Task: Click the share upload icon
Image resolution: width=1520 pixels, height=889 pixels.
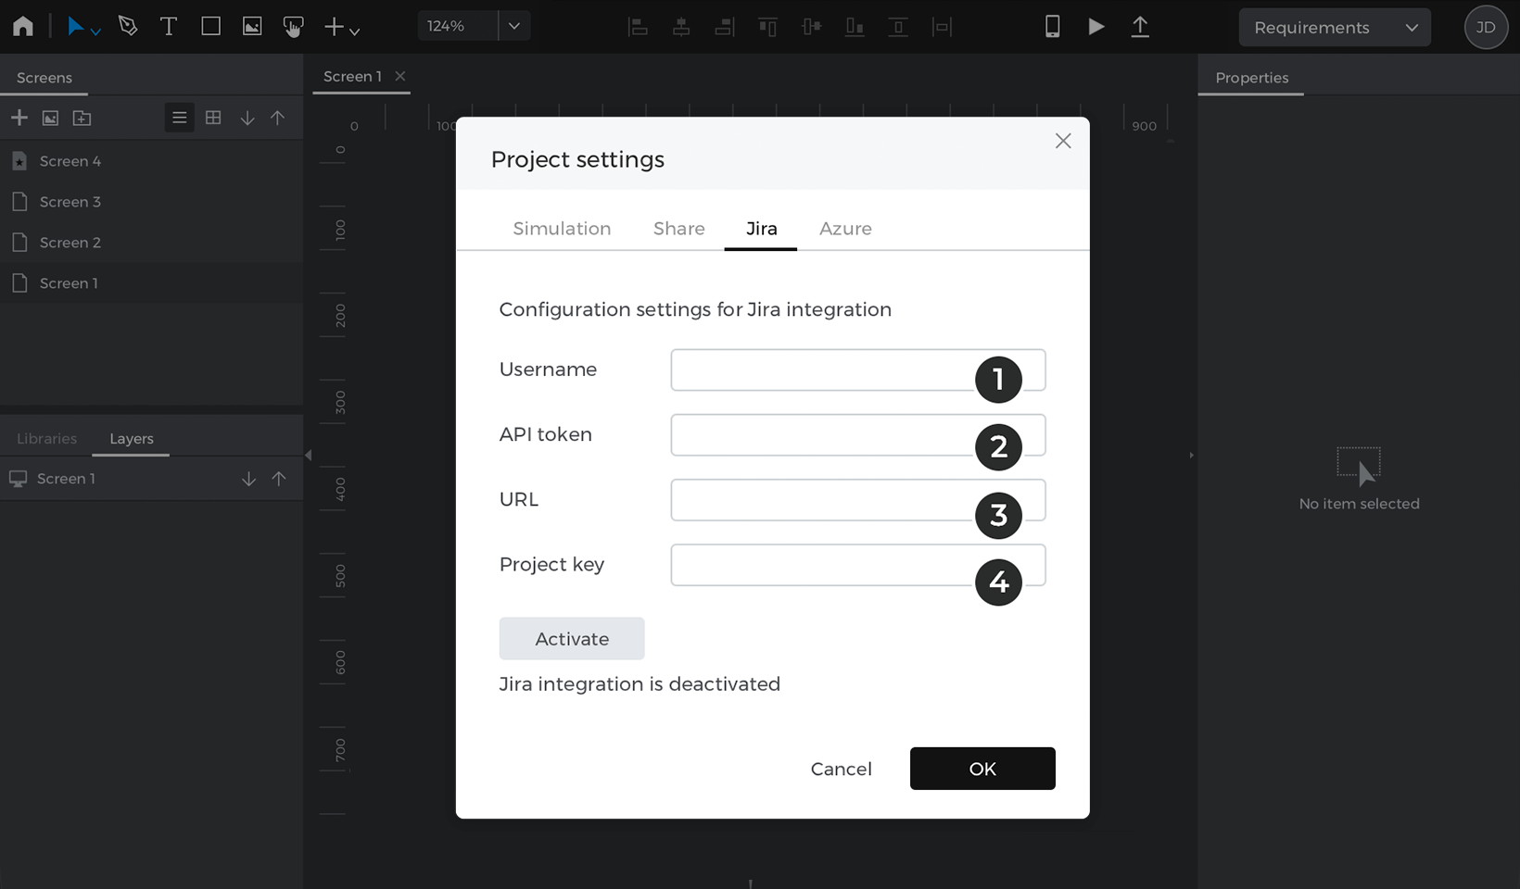Action: pos(1140,27)
